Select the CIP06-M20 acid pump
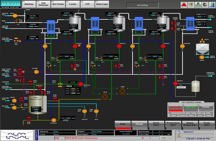The height and width of the screenshot is (141, 216). click(x=96, y=111)
